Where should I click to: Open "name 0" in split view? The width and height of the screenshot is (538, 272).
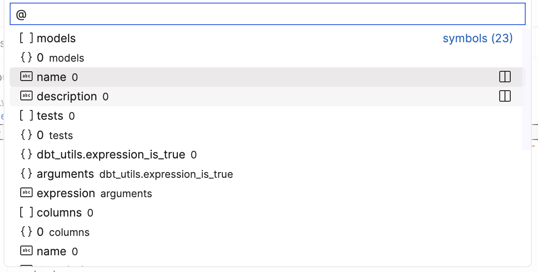(505, 76)
